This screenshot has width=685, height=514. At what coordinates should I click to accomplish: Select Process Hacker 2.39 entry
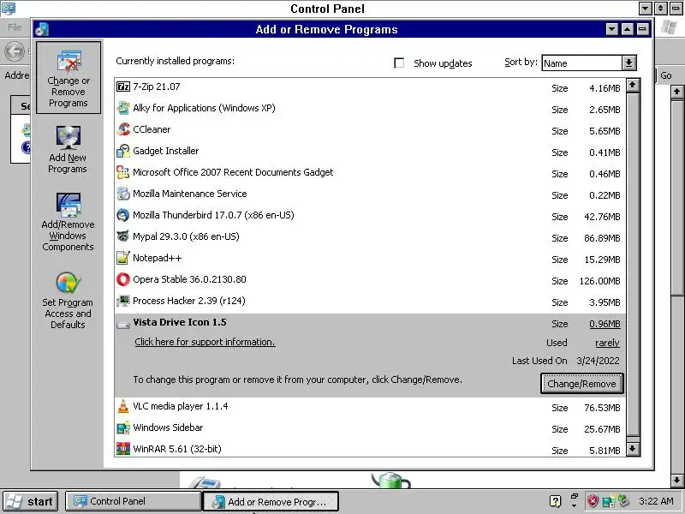coord(370,302)
